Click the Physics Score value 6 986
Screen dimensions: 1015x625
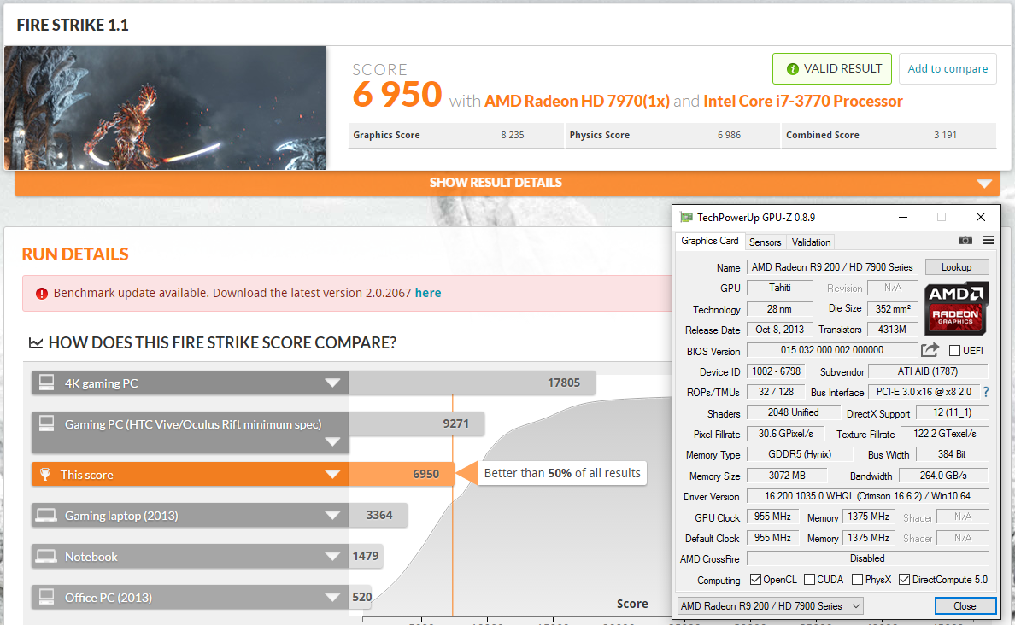(x=729, y=135)
